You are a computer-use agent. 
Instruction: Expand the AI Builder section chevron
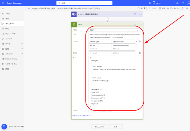(22, 54)
